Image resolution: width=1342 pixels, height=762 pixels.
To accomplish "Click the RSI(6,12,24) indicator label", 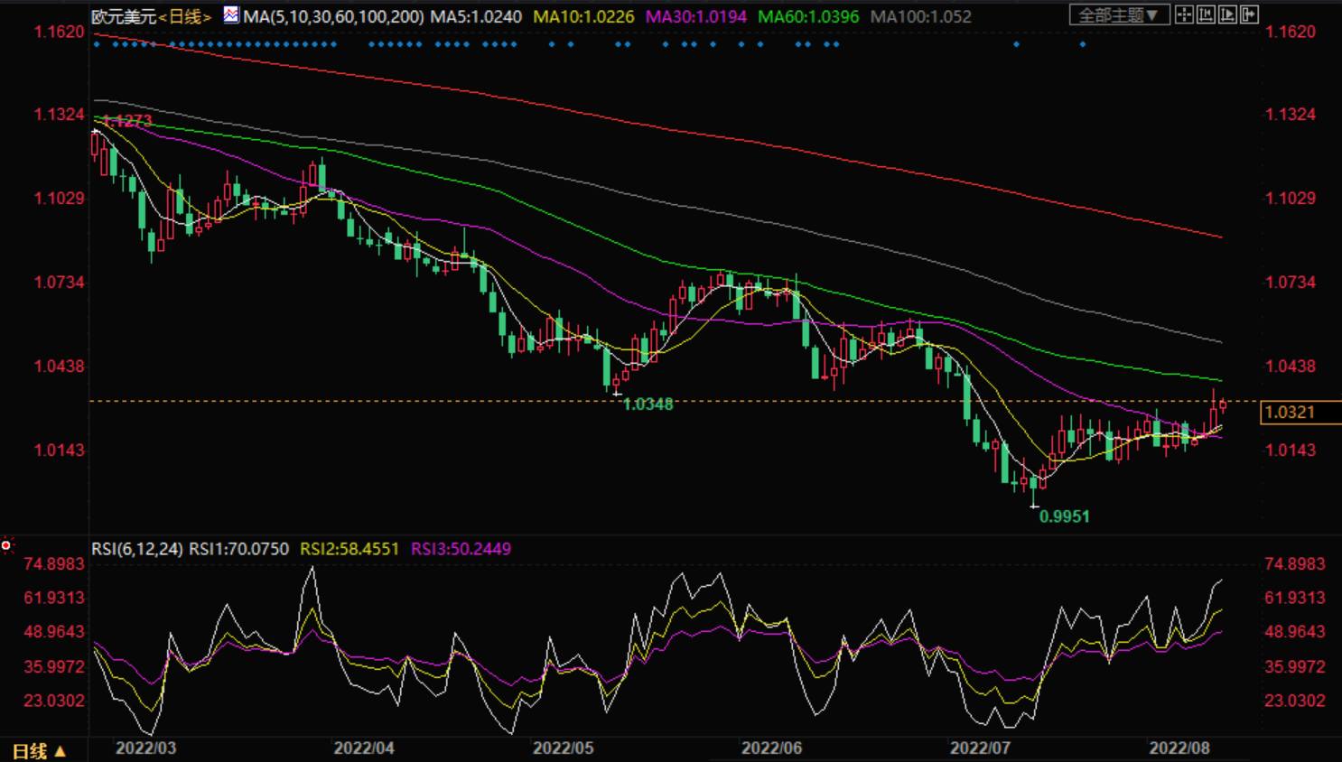I will coord(137,549).
